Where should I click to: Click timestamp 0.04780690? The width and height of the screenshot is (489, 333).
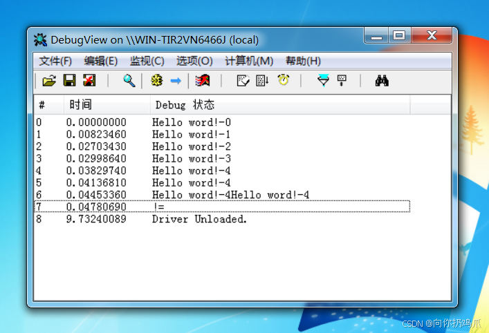96,207
